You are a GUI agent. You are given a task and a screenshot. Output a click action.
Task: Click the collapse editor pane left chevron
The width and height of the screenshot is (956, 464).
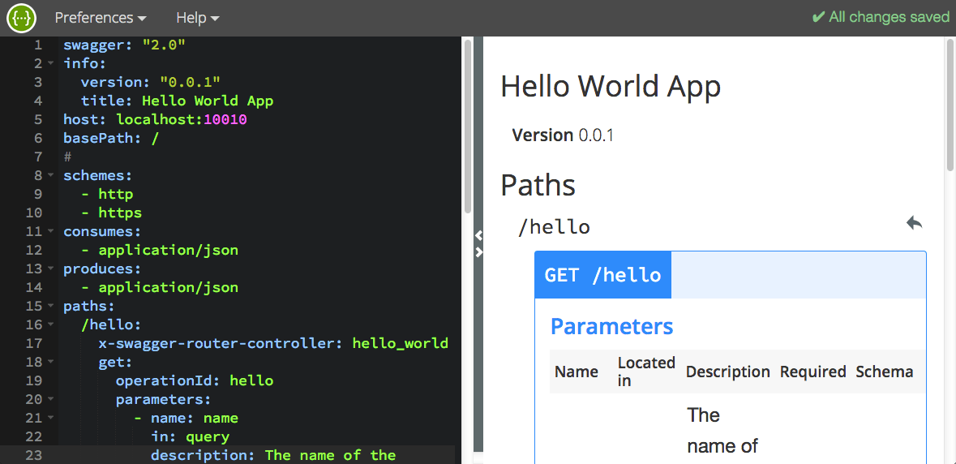click(x=478, y=234)
